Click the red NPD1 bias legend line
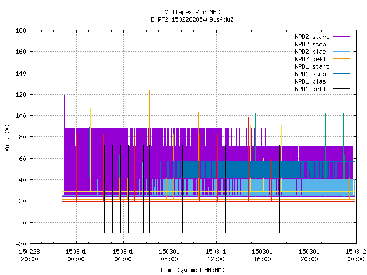The height and width of the screenshot is (275, 367). (342, 81)
